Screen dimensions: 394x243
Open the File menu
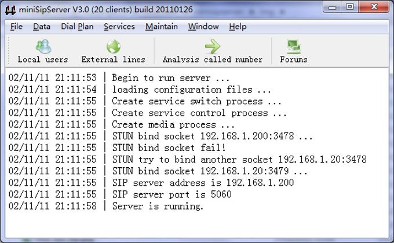16,27
